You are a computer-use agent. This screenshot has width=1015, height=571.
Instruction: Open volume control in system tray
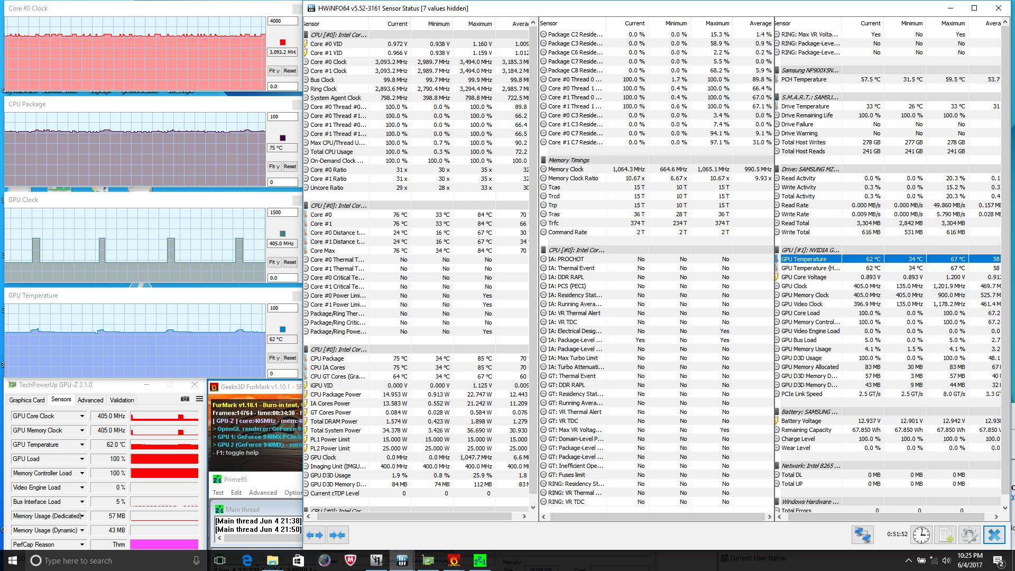click(x=946, y=560)
